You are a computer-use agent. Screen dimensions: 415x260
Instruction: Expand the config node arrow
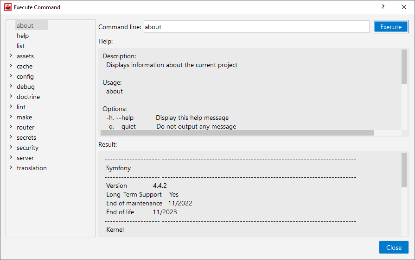[x=11, y=76]
